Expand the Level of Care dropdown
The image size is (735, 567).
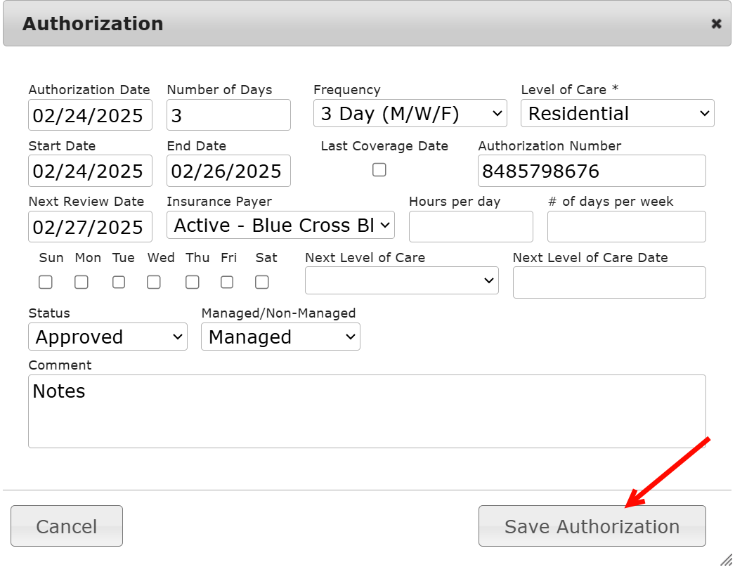[617, 114]
